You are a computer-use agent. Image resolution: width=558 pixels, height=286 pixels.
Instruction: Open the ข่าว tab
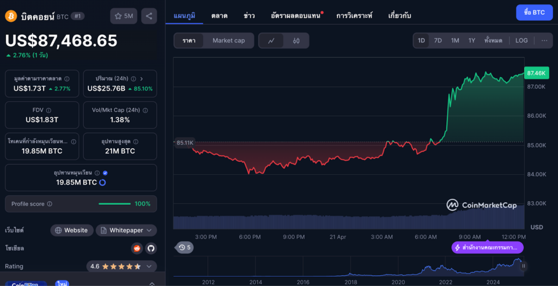point(249,16)
